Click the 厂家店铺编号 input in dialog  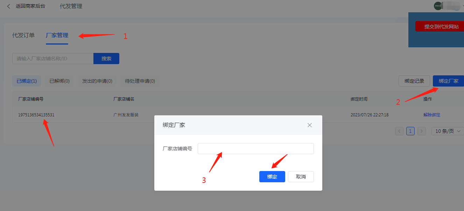point(256,149)
